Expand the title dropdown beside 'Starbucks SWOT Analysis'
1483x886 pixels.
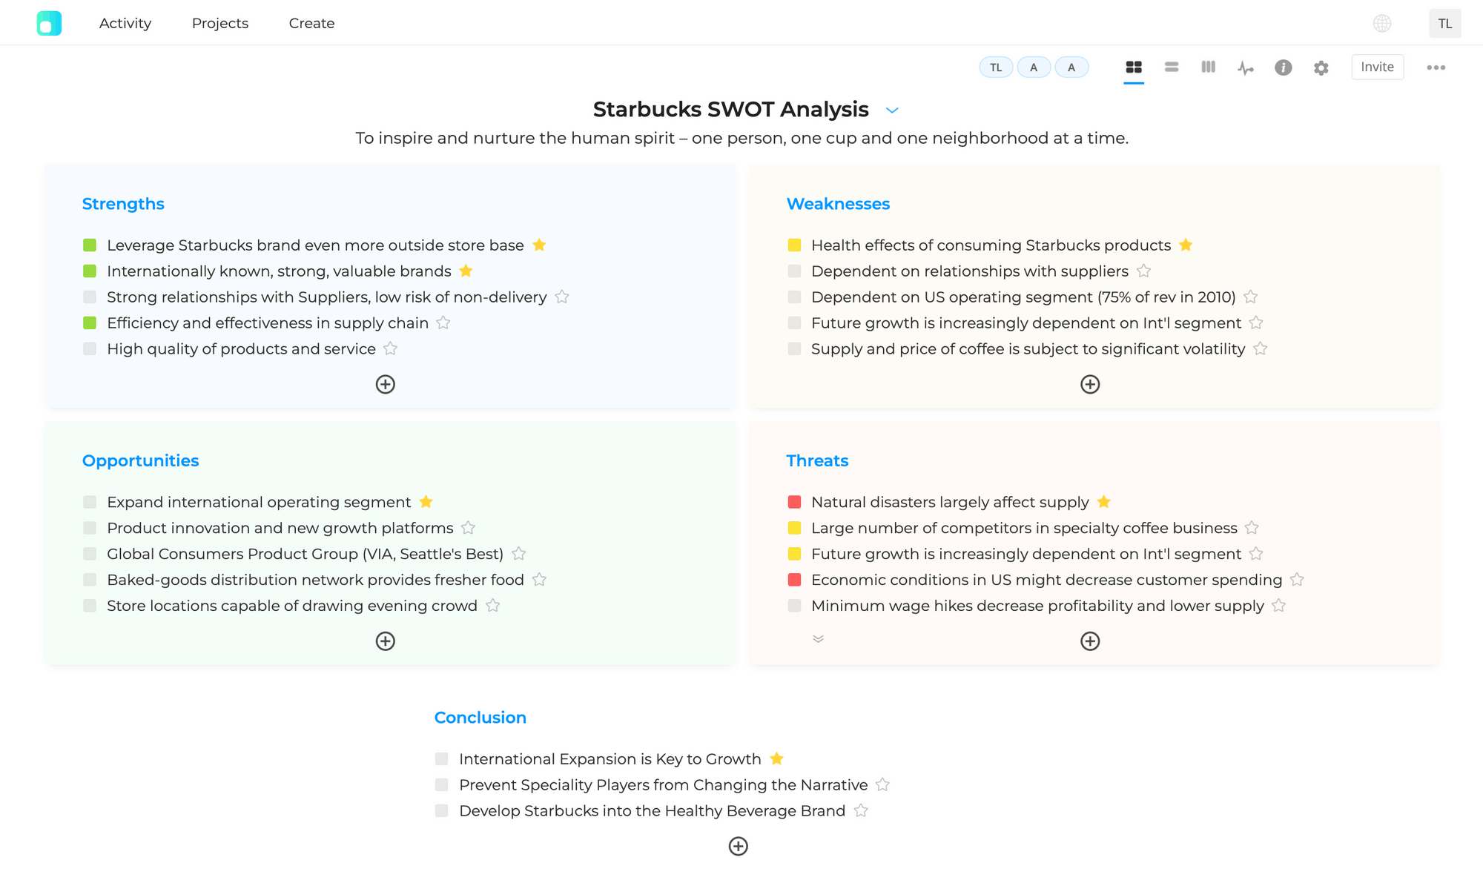click(892, 110)
